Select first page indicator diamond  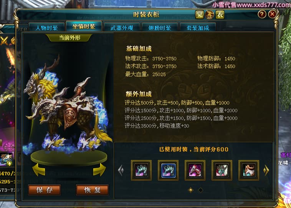point(190,190)
